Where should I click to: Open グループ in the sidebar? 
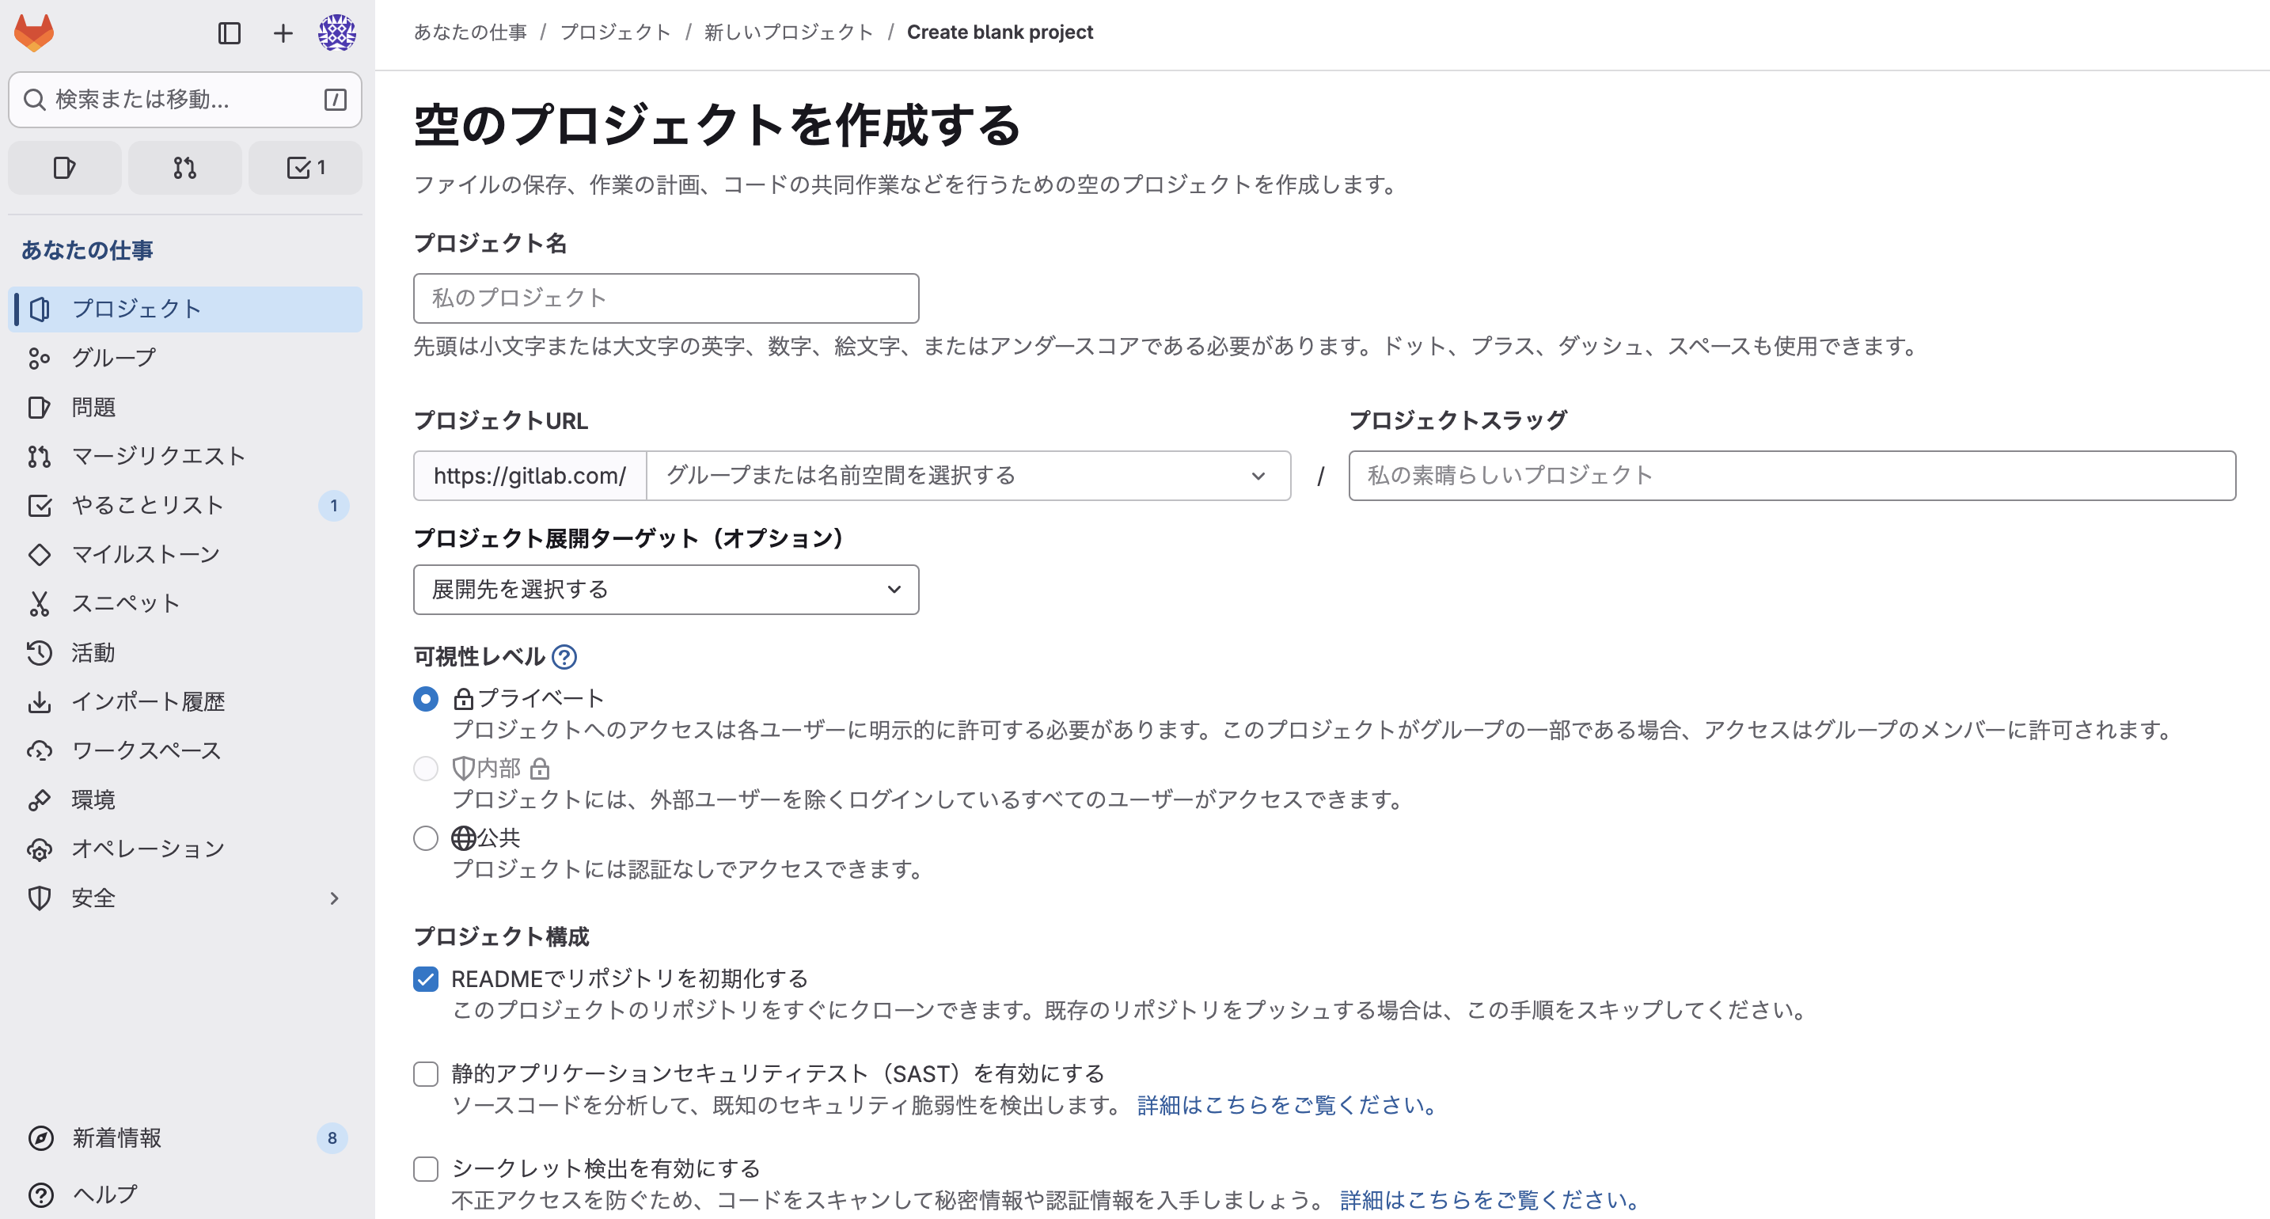[185, 358]
